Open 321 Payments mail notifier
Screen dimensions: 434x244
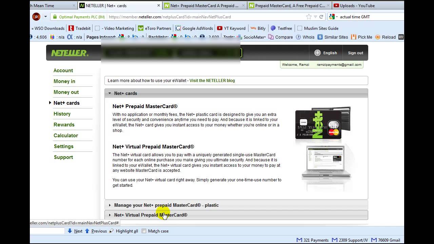(313, 240)
